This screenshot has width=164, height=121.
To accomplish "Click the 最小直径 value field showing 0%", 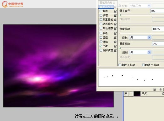I will click(157, 11).
